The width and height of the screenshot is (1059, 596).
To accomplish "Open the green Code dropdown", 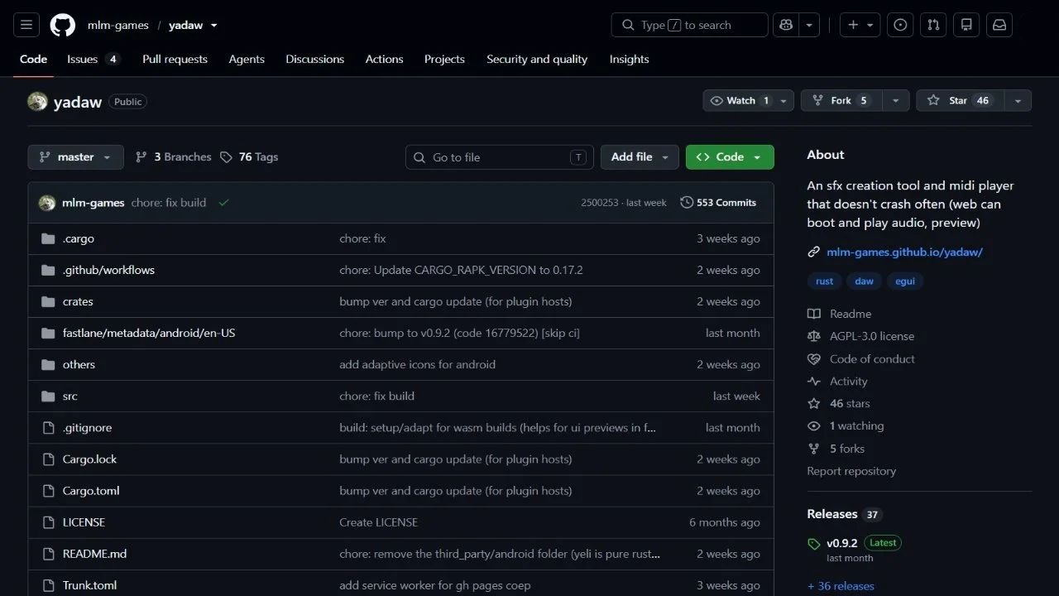I will click(730, 157).
